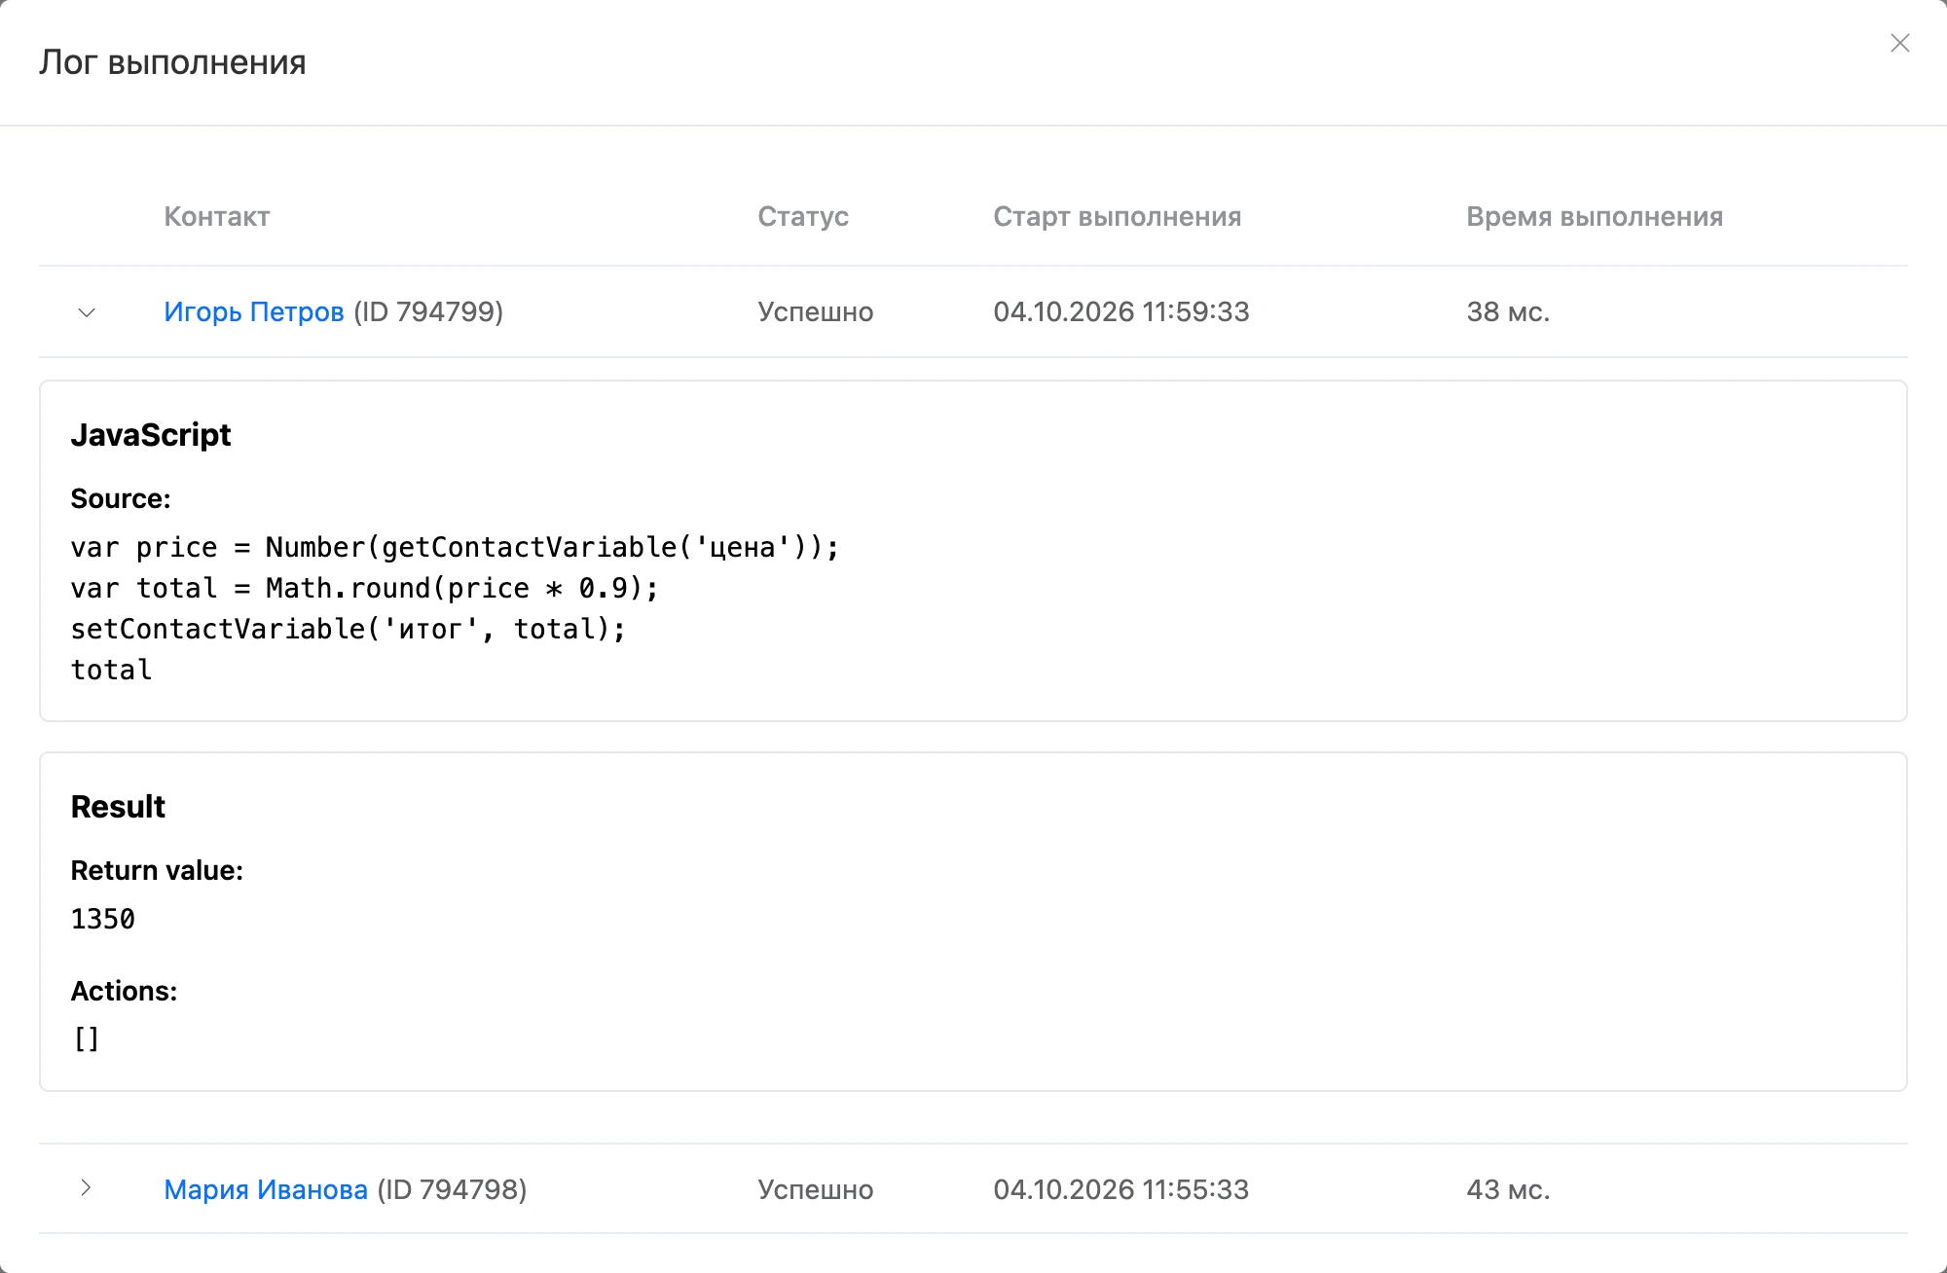Open contact Игорь Петров link
Image resolution: width=1947 pixels, height=1273 pixels.
(x=253, y=311)
